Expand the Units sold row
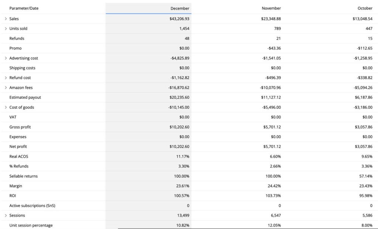The image size is (378, 229). 6,29
